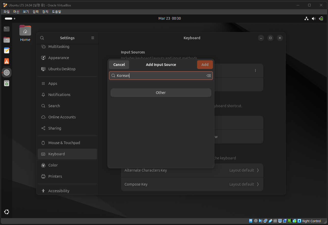Image resolution: width=328 pixels, height=225 pixels.
Task: Open Appearance settings
Action: (67, 58)
